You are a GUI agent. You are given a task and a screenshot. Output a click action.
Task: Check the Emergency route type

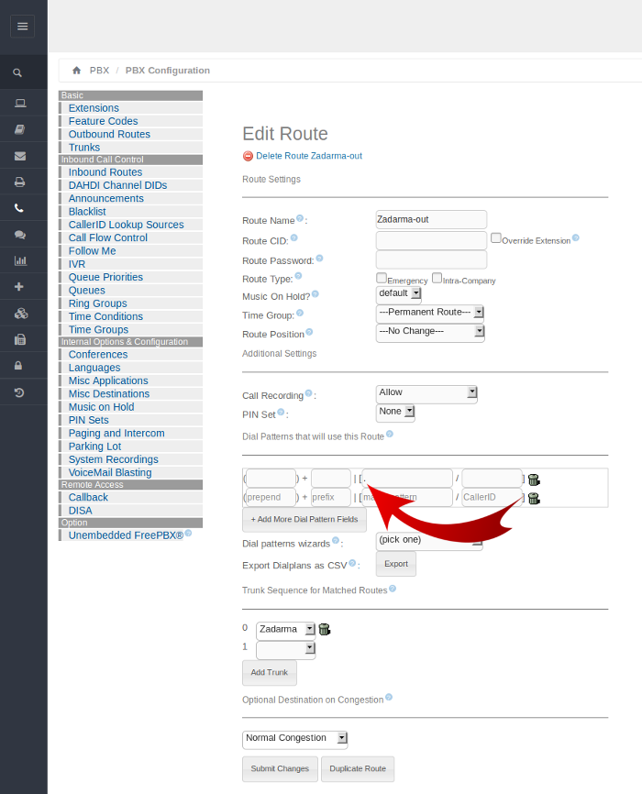pyautogui.click(x=382, y=278)
